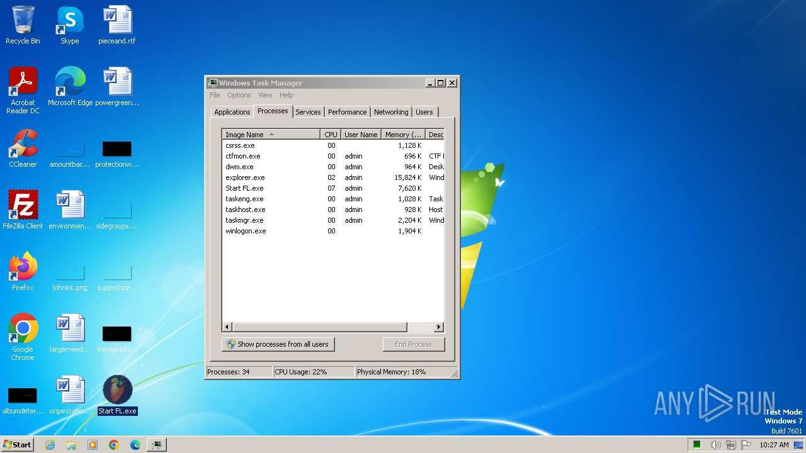Launch Firefox from the desktop
Viewport: 806px width, 453px height.
point(23,271)
